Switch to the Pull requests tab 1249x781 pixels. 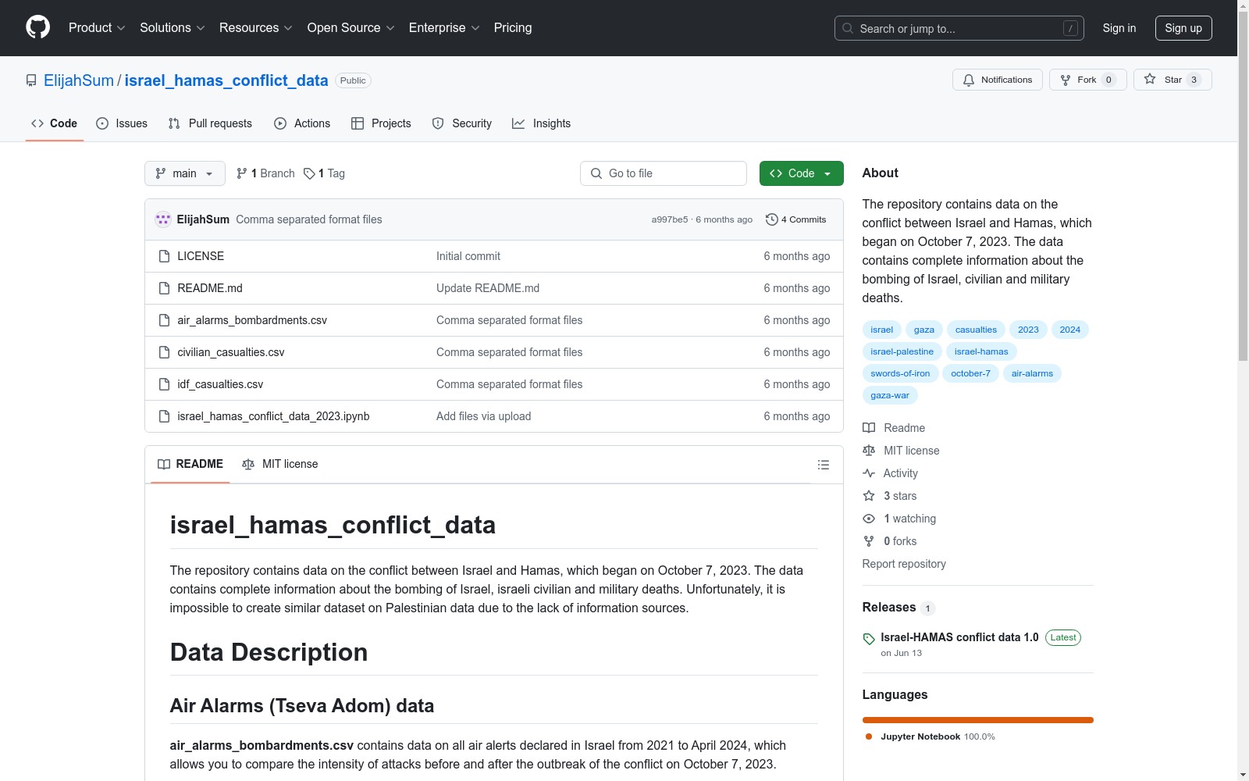tap(210, 123)
